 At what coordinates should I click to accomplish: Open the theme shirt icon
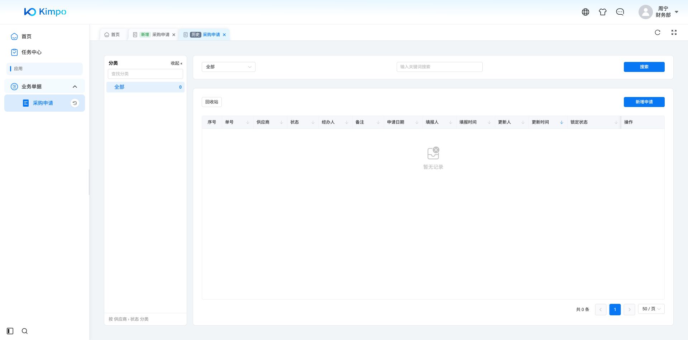coord(603,12)
